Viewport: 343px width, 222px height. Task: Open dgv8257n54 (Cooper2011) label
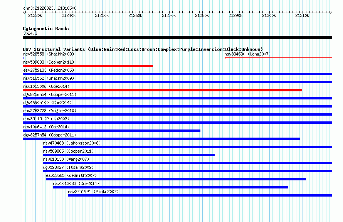pos(50,135)
